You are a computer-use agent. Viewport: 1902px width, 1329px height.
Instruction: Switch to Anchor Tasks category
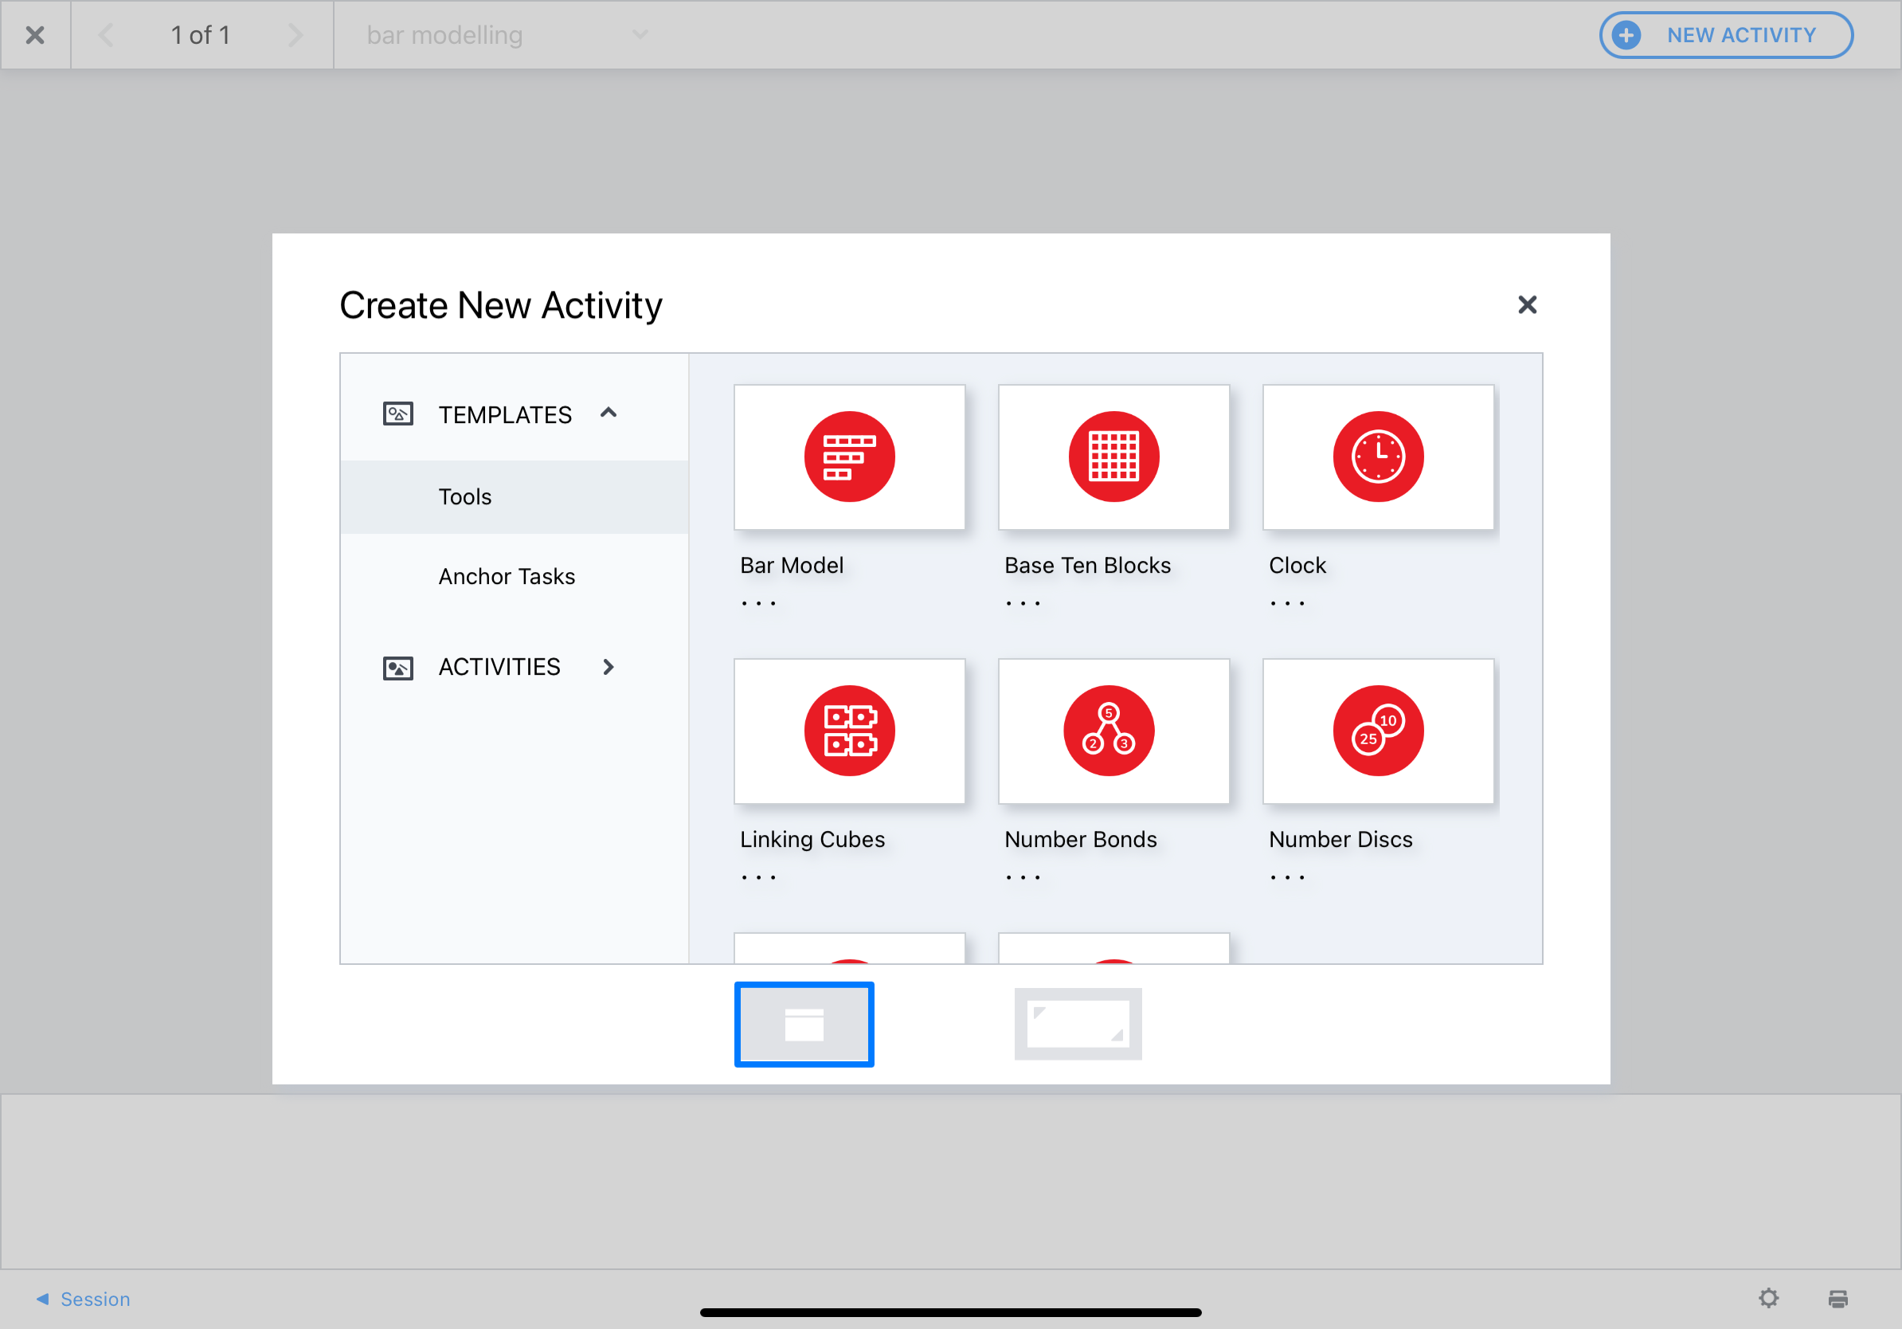(506, 576)
